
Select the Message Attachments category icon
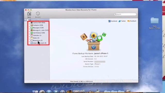[x=32, y=30]
